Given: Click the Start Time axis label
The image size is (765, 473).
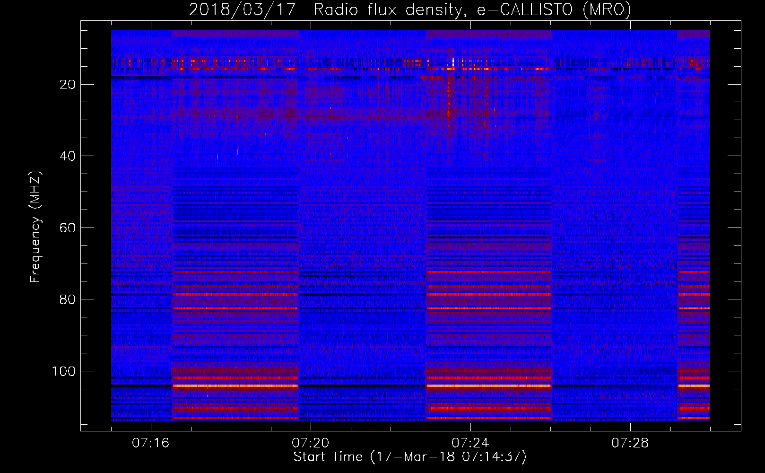Looking at the screenshot, I should point(410,457).
